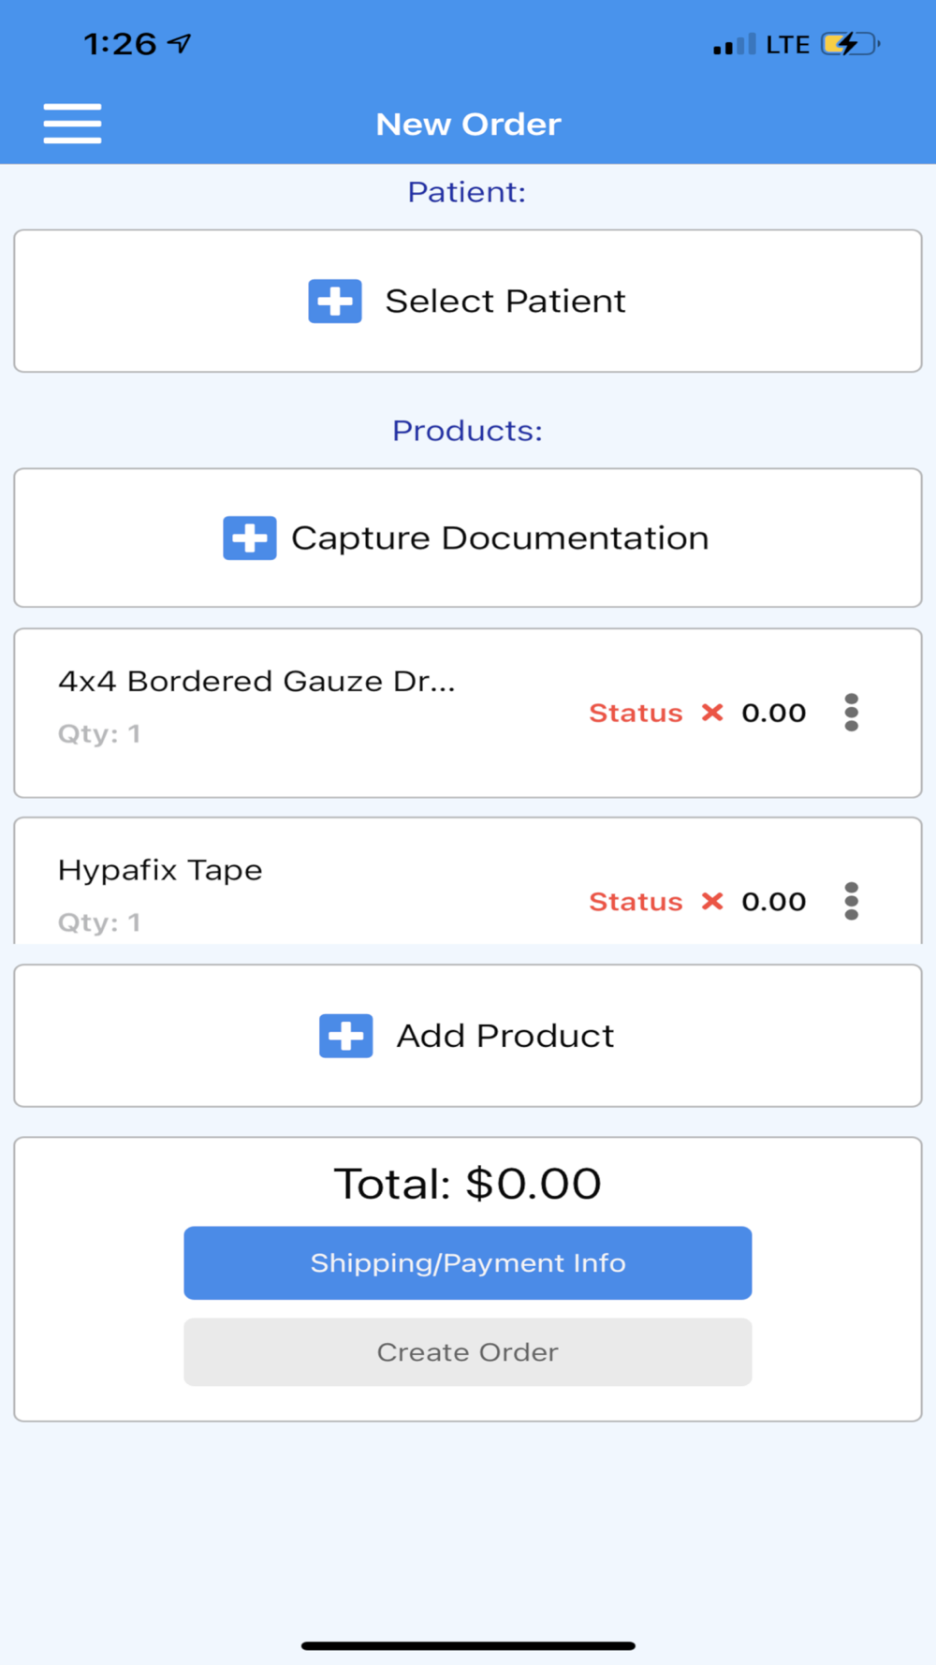Select the 4x4 Bordered Gauze product name

point(256,682)
